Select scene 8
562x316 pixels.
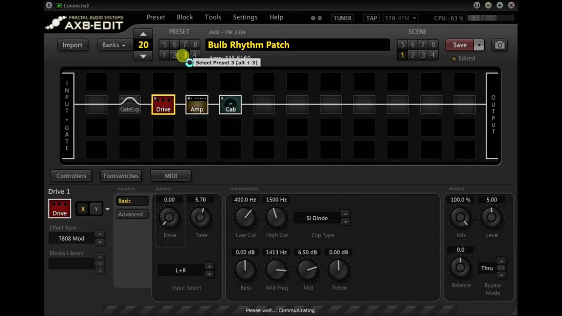433,44
